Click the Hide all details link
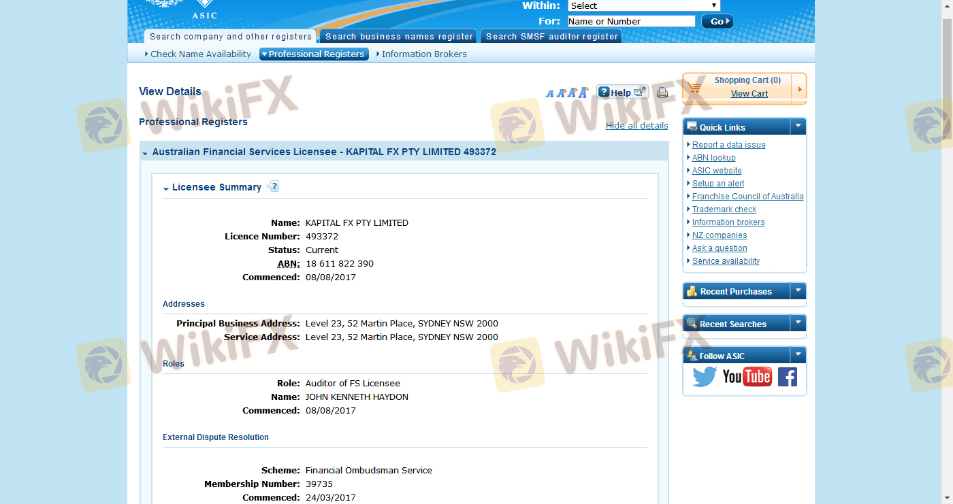The image size is (953, 504). point(636,126)
